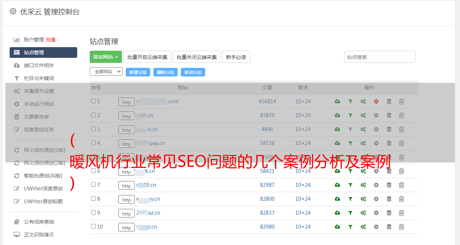Delete site in row 2 via trash icon
460x245 pixels.
point(401,115)
